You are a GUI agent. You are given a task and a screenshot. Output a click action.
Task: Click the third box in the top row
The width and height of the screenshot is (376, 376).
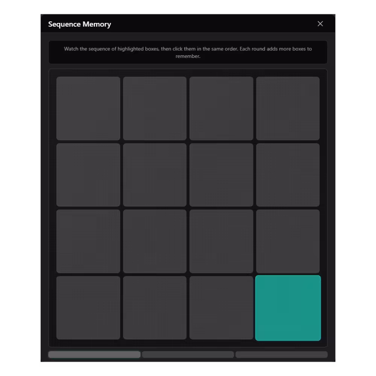tap(221, 108)
